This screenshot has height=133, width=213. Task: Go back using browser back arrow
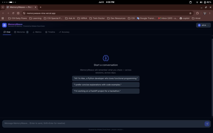click(x=3, y=13)
